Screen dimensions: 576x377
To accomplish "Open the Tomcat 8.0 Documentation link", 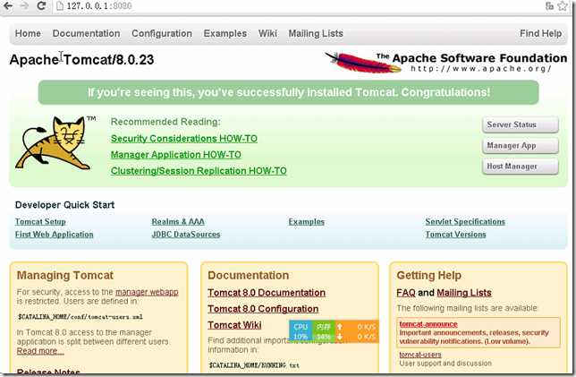I will point(267,293).
